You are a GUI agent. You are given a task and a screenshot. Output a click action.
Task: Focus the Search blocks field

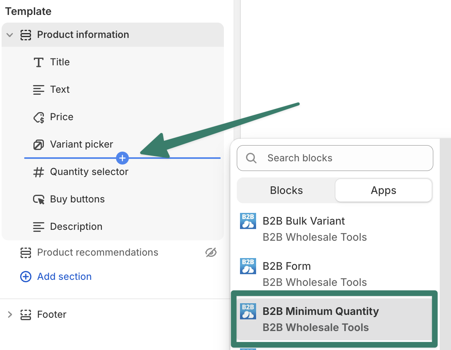pos(335,158)
